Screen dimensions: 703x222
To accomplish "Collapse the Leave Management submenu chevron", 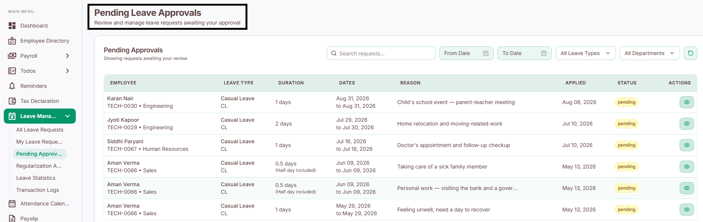I will 68,116.
